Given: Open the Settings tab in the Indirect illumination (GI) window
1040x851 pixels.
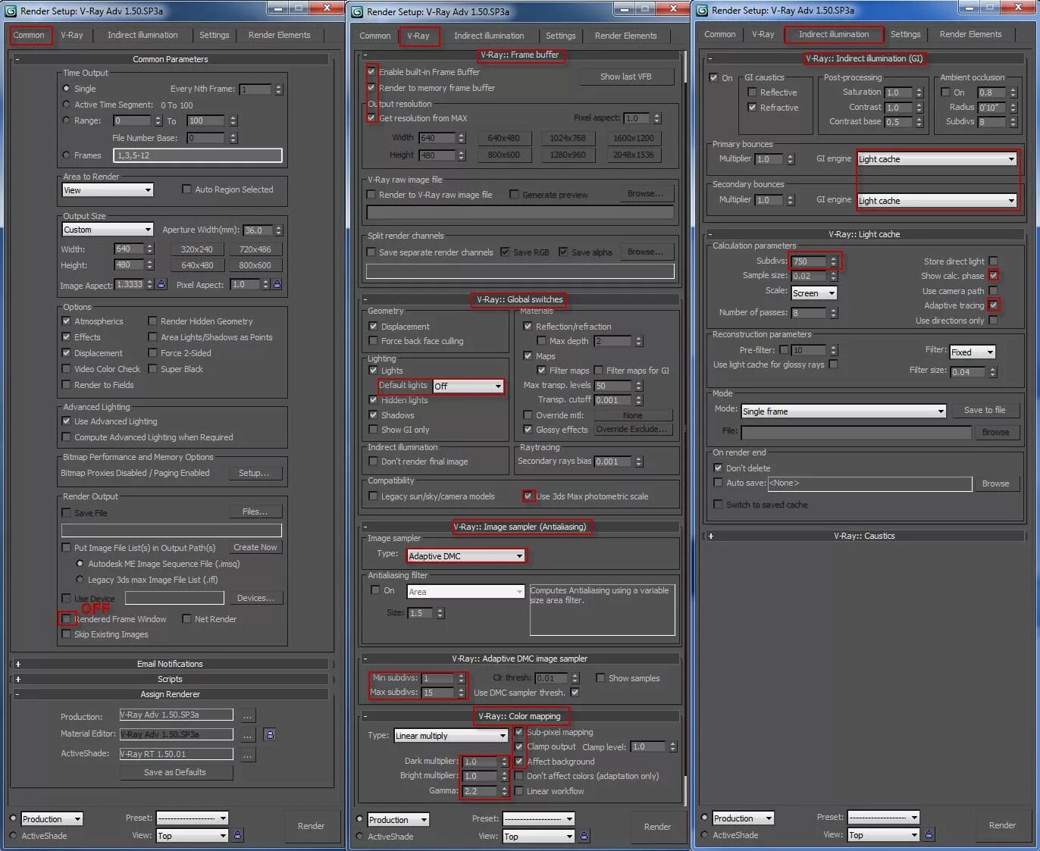Looking at the screenshot, I should 905,34.
